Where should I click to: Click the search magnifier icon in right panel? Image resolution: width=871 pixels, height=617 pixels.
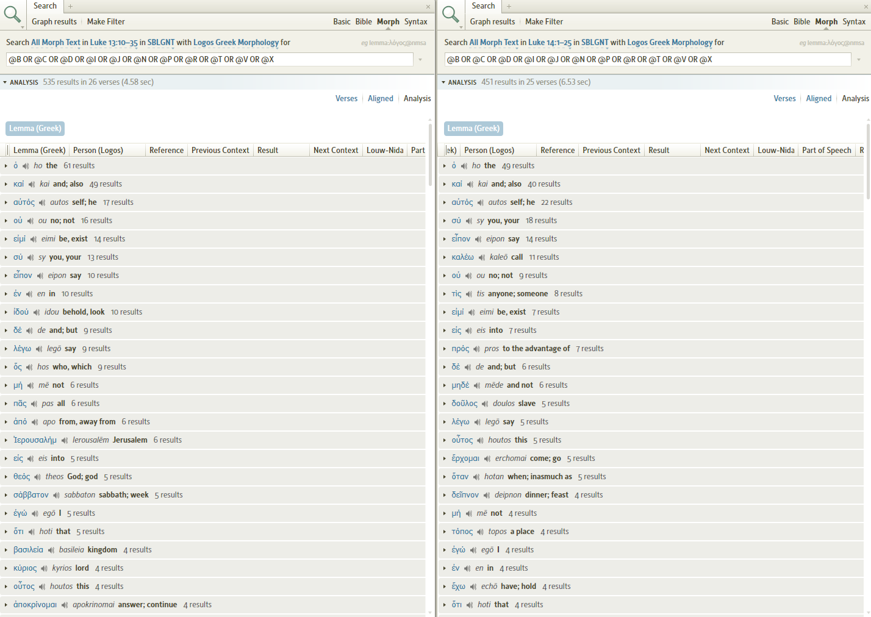pyautogui.click(x=450, y=14)
